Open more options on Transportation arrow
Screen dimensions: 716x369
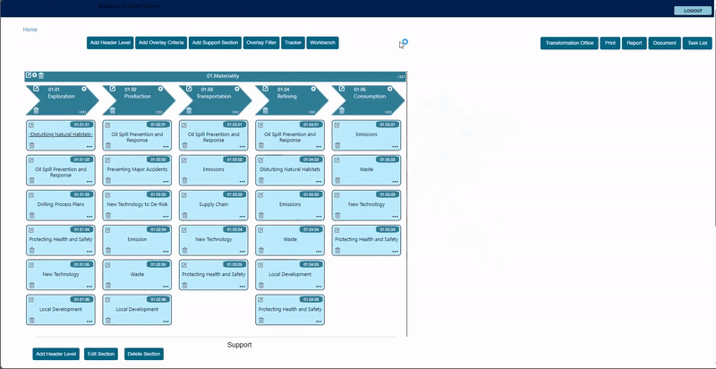point(235,112)
